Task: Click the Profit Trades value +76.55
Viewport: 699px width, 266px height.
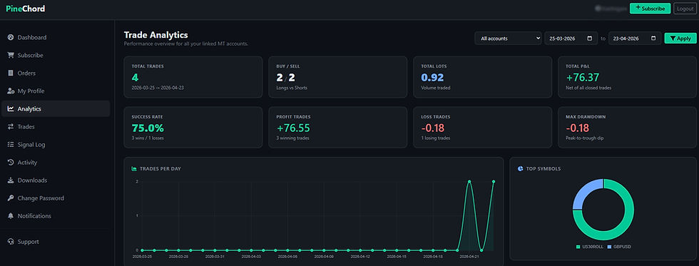Action: [x=293, y=128]
